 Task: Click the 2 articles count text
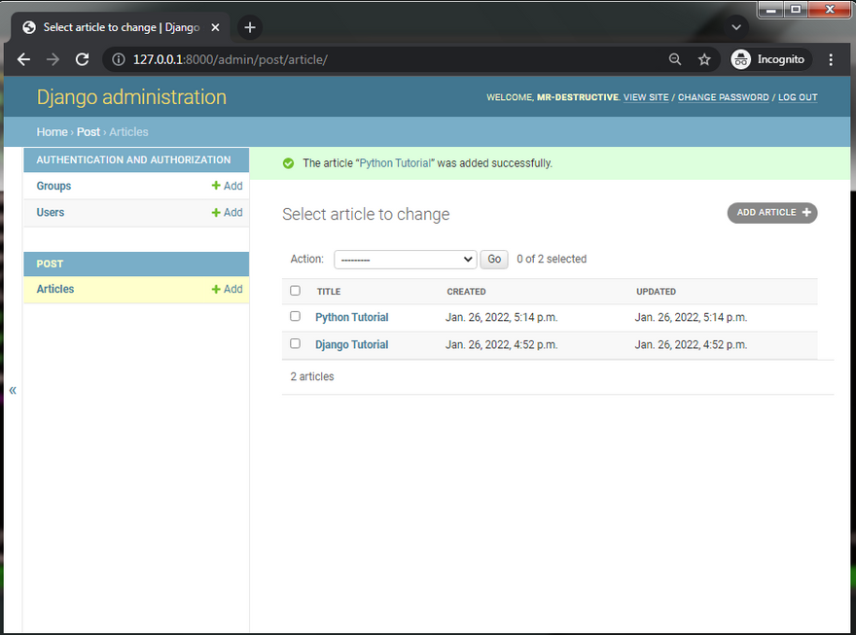(312, 376)
